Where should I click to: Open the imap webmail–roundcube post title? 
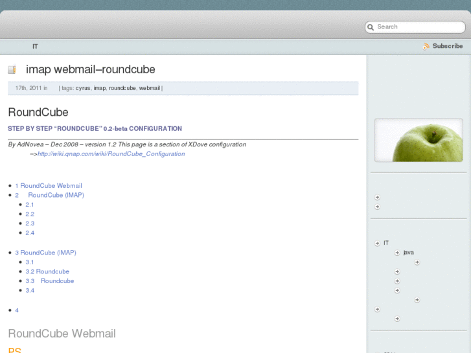91,69
